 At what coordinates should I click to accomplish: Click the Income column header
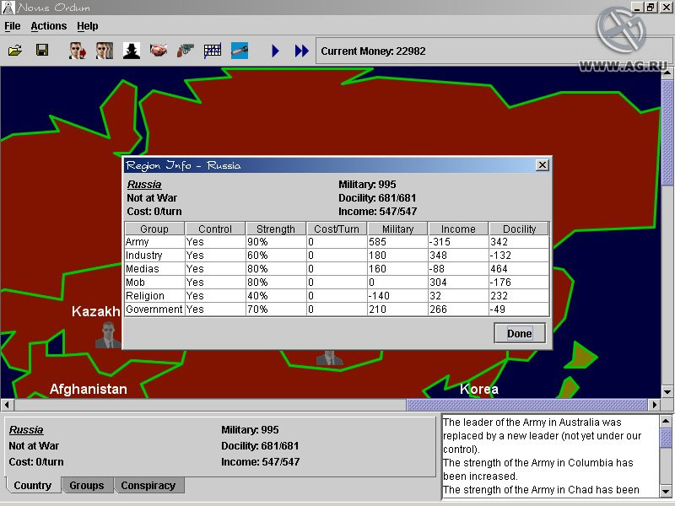pyautogui.click(x=458, y=229)
